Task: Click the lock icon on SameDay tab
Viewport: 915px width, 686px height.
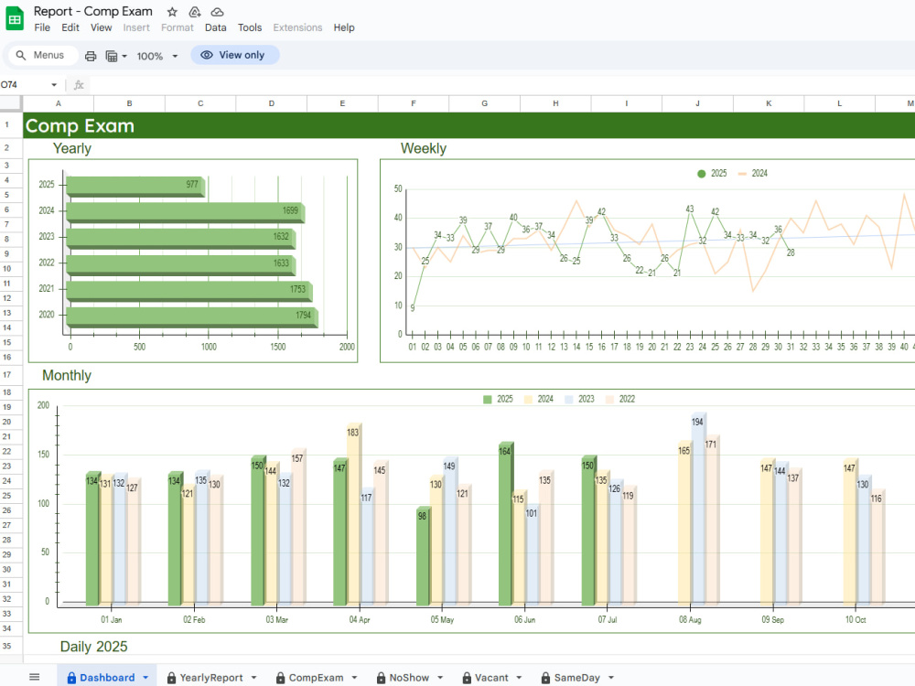Action: pos(545,678)
